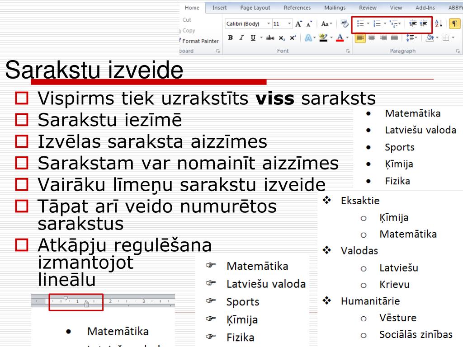Click the Borders icon
This screenshot has width=463, height=347.
[446, 38]
